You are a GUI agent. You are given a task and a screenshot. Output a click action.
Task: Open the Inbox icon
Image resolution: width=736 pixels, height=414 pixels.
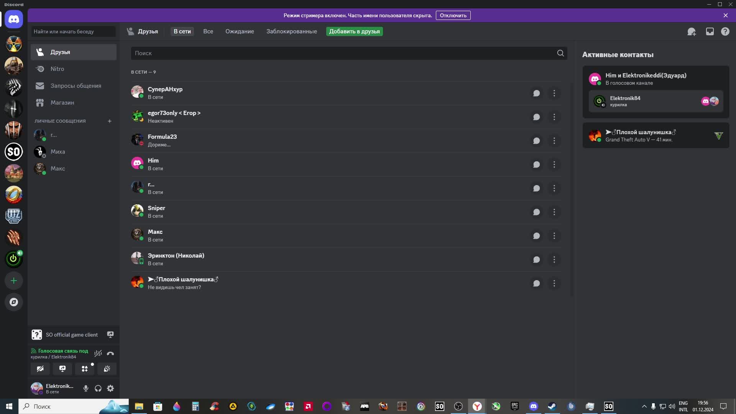pos(710,32)
